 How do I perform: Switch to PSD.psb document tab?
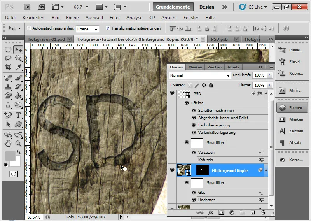pos(219,39)
